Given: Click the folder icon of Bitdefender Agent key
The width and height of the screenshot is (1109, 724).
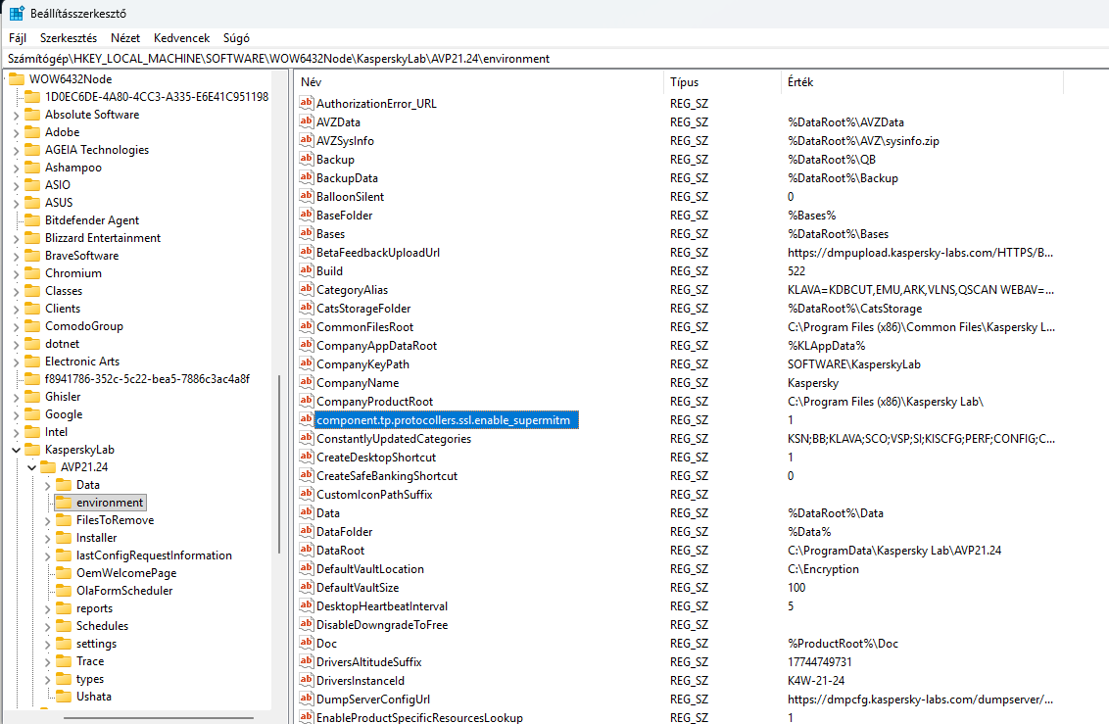Looking at the screenshot, I should coord(32,220).
